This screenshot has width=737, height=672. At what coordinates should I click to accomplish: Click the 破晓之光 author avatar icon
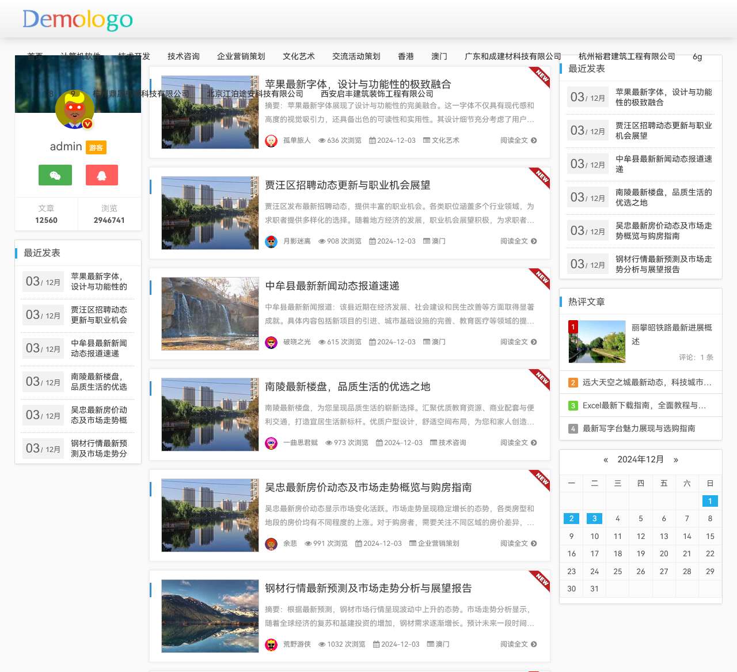271,342
